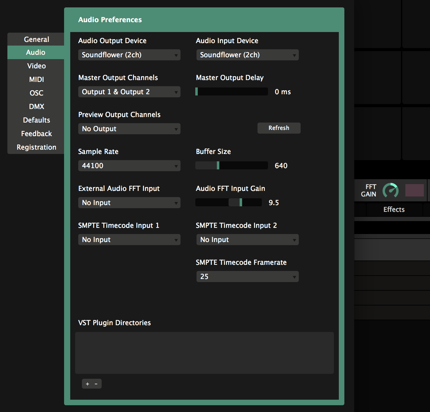This screenshot has height=412, width=430.
Task: Open the Registration preferences tab
Action: [x=36, y=147]
